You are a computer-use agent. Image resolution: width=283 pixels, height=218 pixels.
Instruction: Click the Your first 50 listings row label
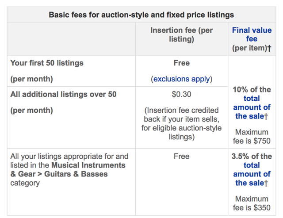click(47, 63)
